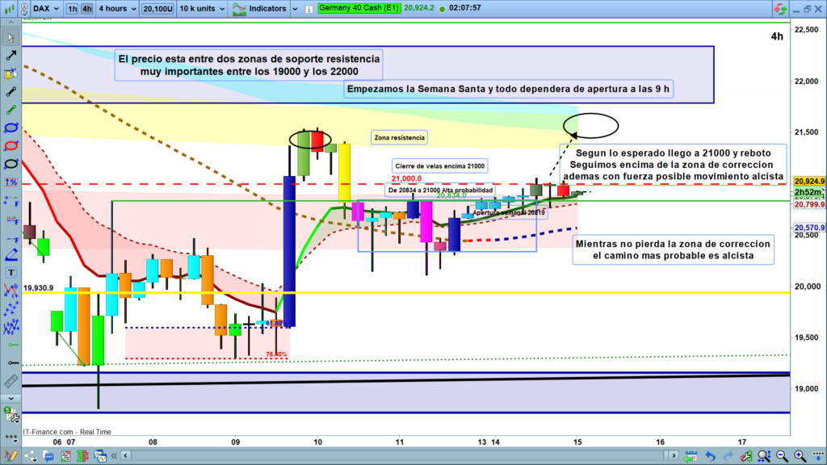This screenshot has height=465, width=827.
Task: Select the percentage retracement tool
Action: (10, 182)
